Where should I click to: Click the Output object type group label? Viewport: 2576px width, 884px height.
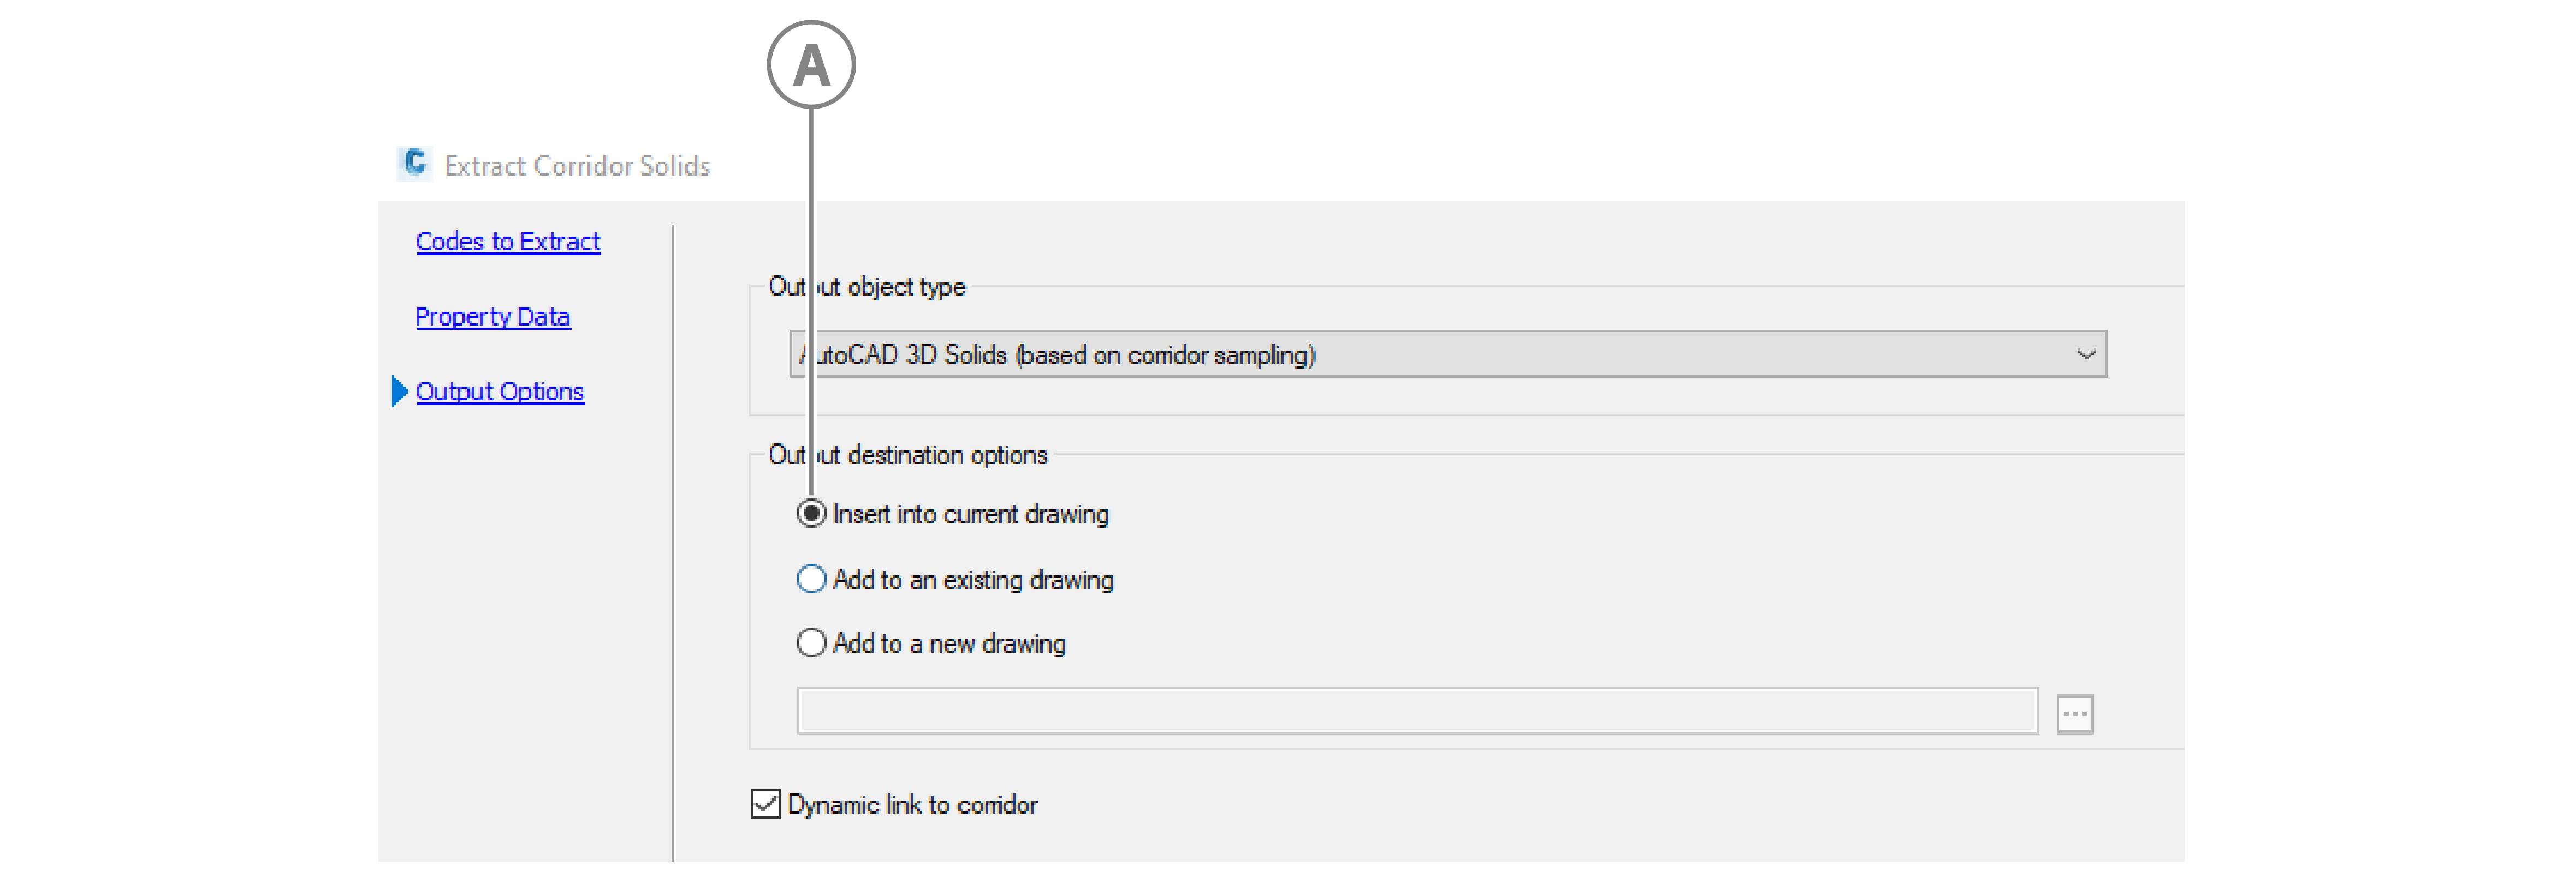866,288
